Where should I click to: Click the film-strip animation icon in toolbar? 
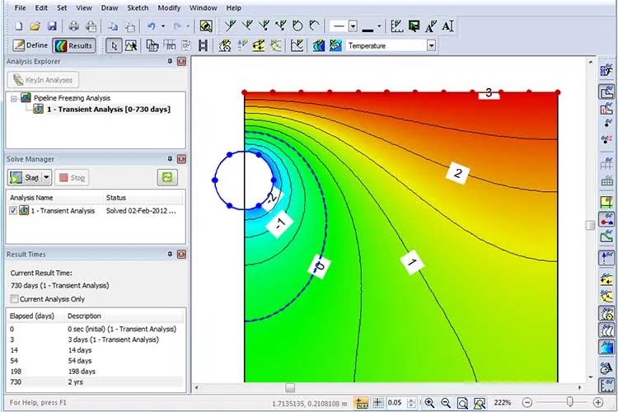point(203,46)
